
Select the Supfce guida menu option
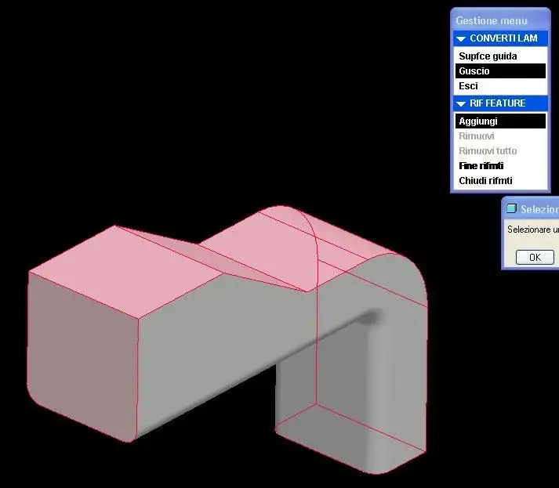pyautogui.click(x=488, y=56)
